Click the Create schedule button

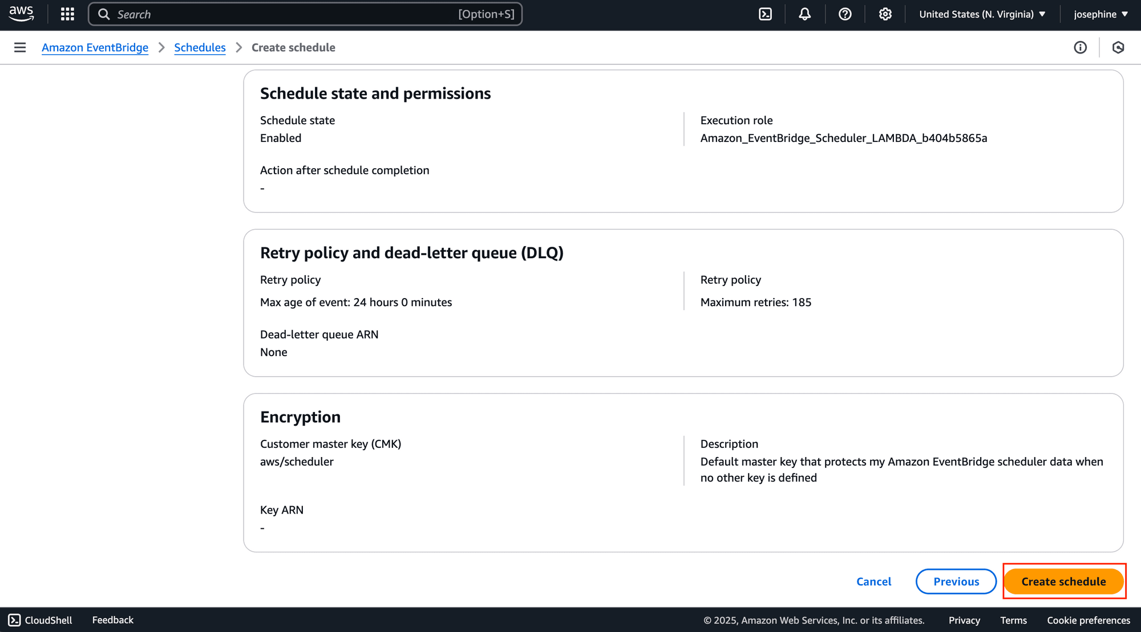tap(1063, 581)
